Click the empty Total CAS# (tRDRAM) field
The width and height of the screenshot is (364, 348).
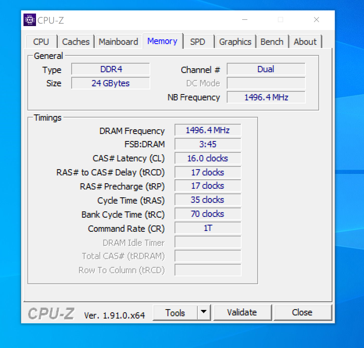(x=208, y=256)
